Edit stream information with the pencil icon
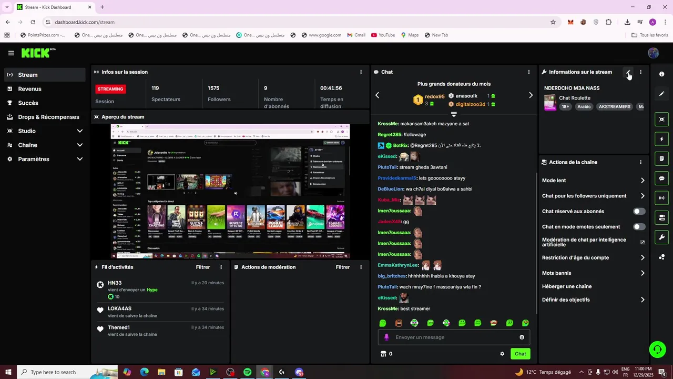Image resolution: width=673 pixels, height=379 pixels. pyautogui.click(x=628, y=72)
